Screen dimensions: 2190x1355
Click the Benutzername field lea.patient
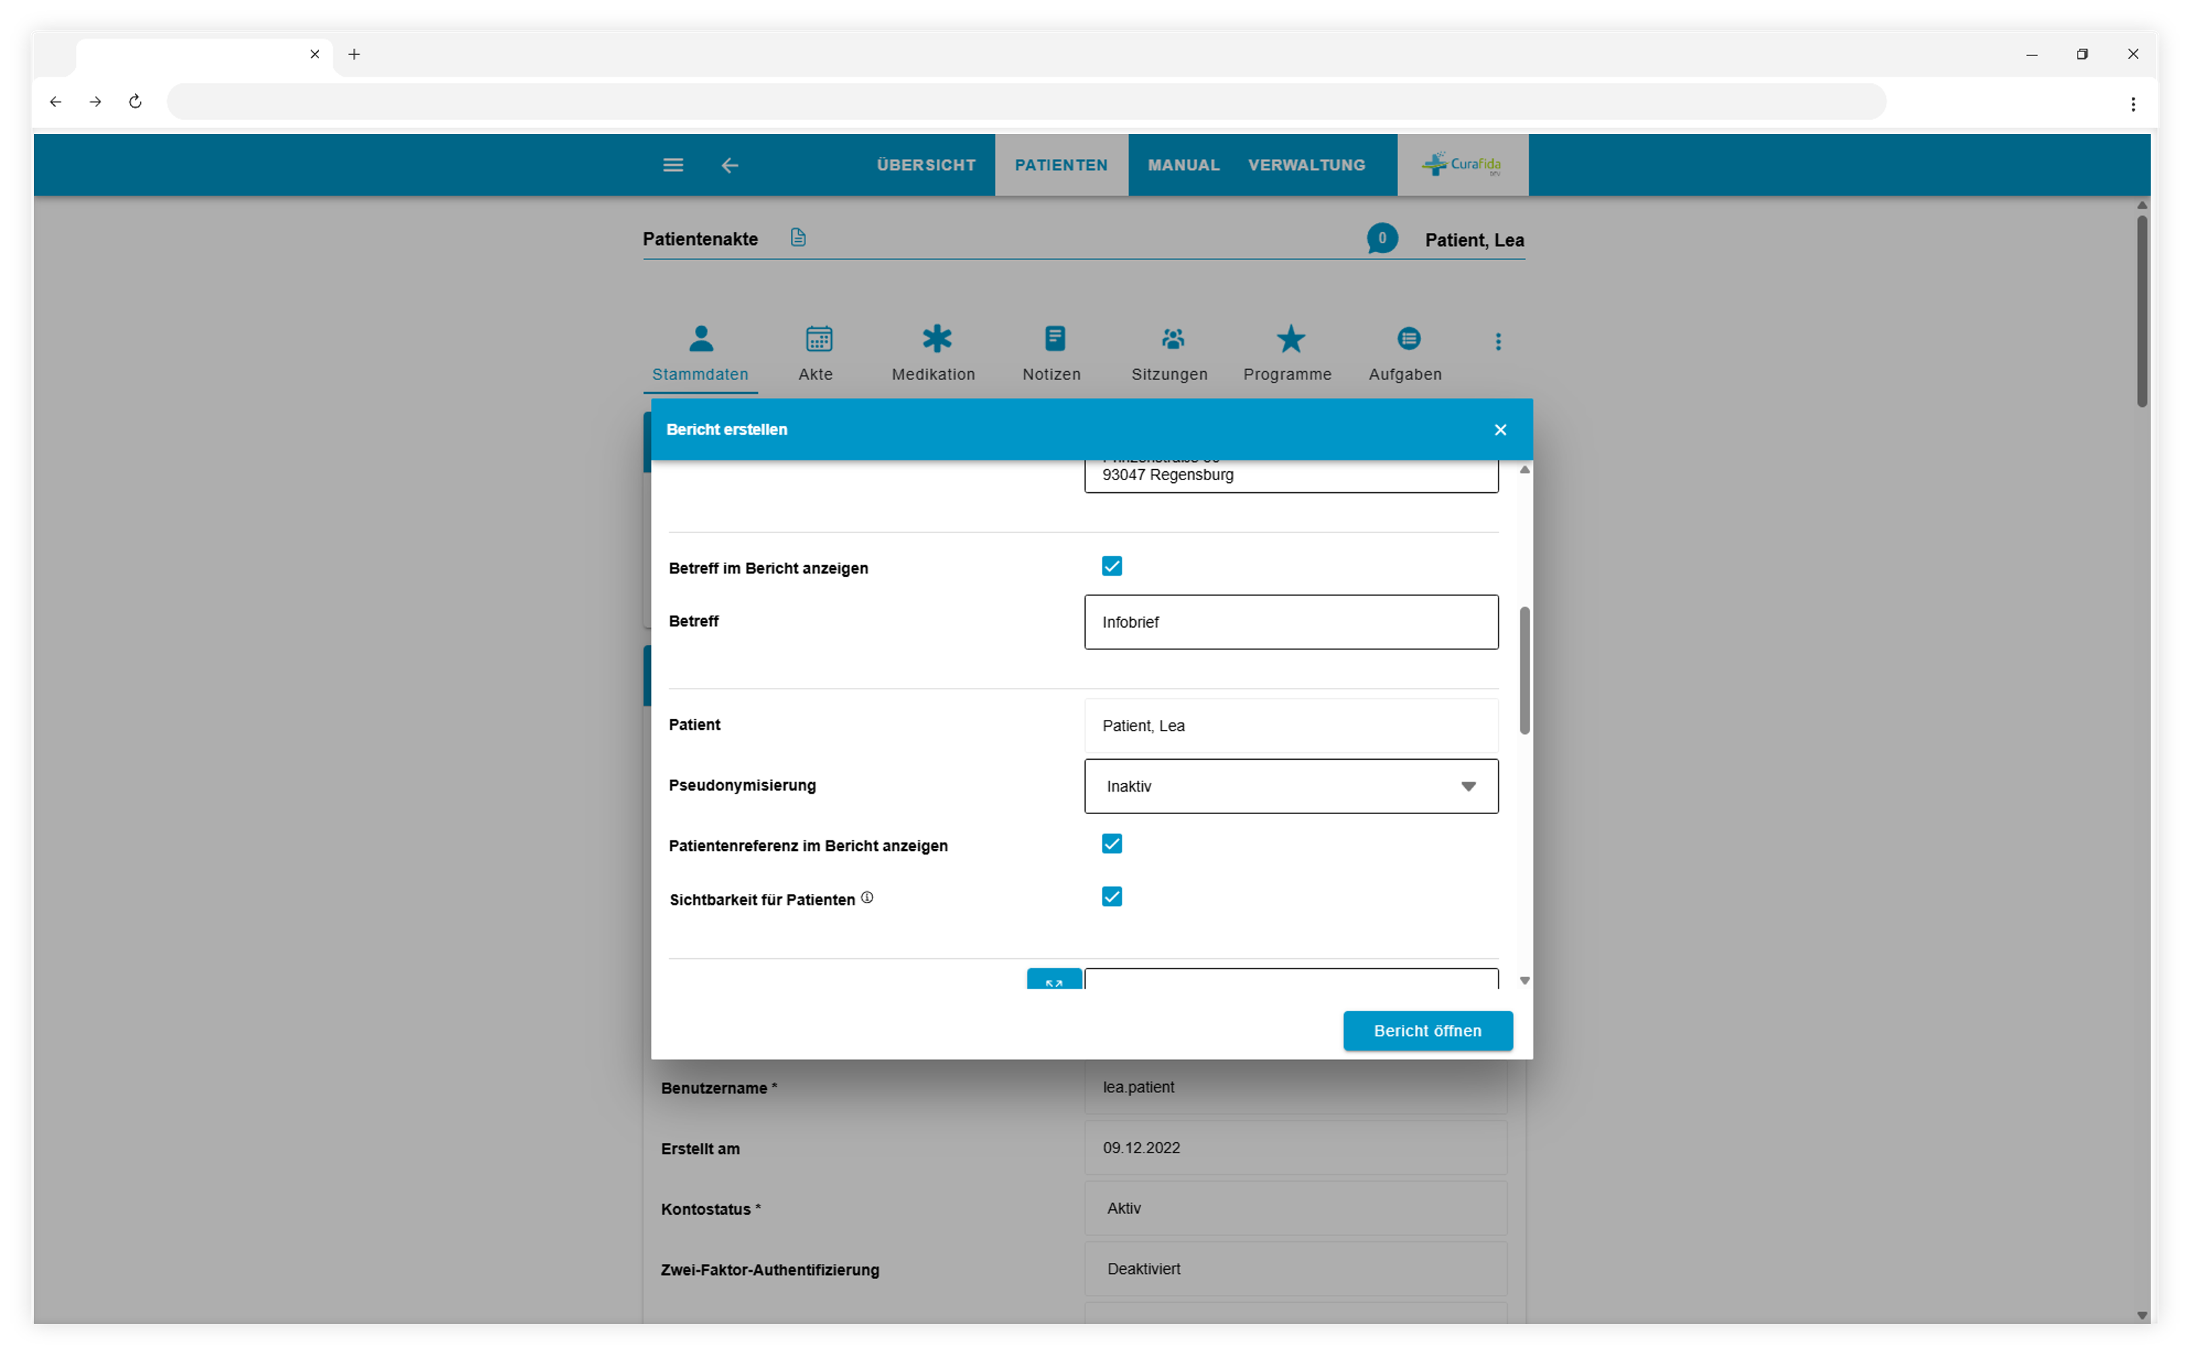coord(1295,1087)
